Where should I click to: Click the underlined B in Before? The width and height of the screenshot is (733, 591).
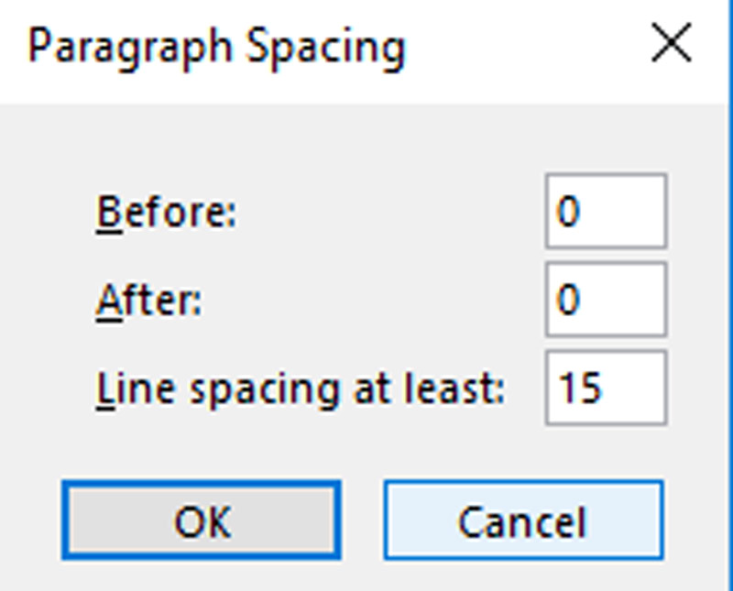point(106,213)
